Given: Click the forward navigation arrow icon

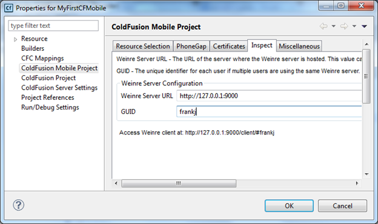Looking at the screenshot, I should [344, 26].
